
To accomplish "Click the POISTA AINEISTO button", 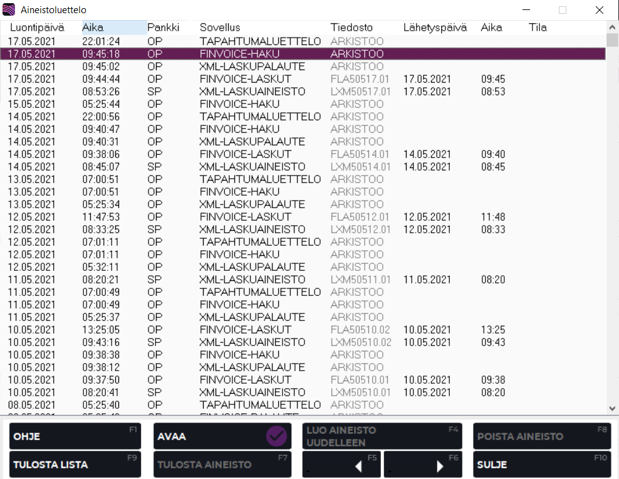I will coord(541,436).
